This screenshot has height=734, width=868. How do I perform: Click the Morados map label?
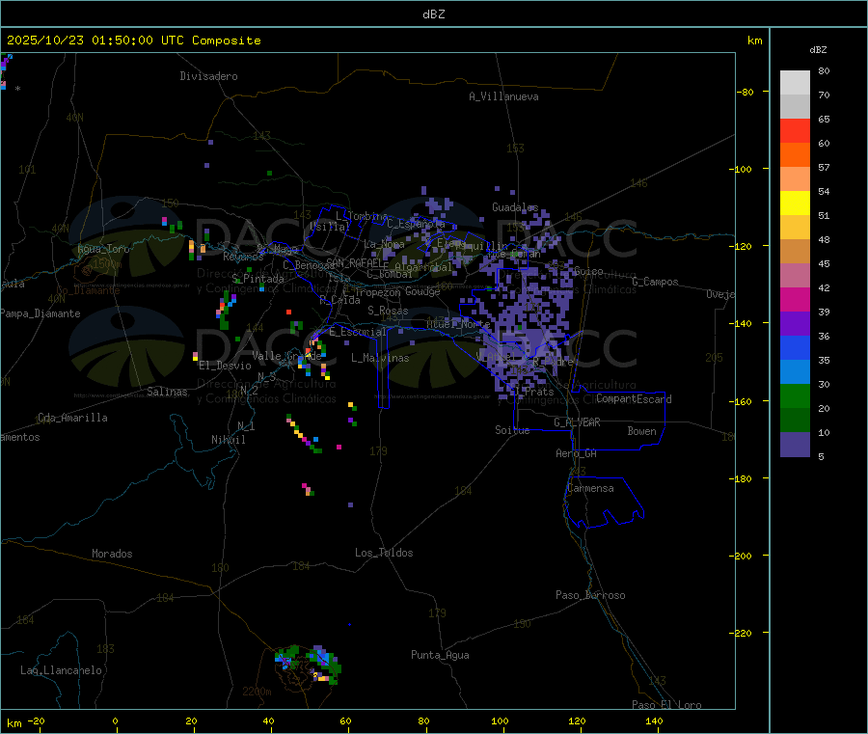[x=112, y=554]
